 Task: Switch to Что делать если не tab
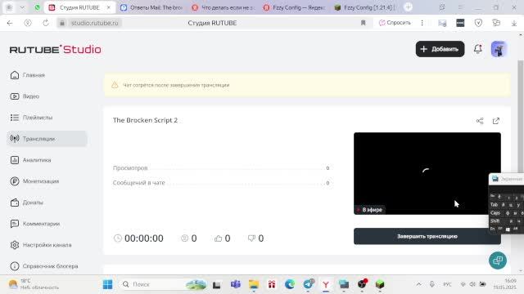224,7
